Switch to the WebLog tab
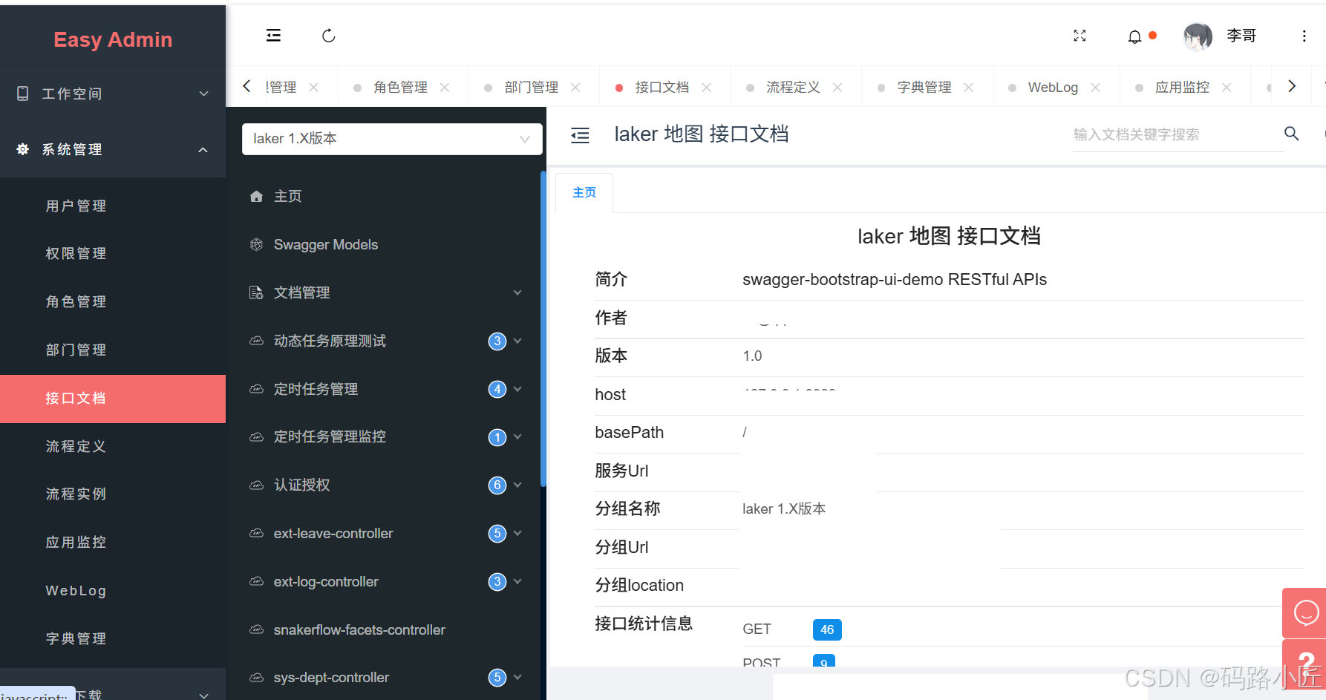1326x700 pixels. 1053,86
